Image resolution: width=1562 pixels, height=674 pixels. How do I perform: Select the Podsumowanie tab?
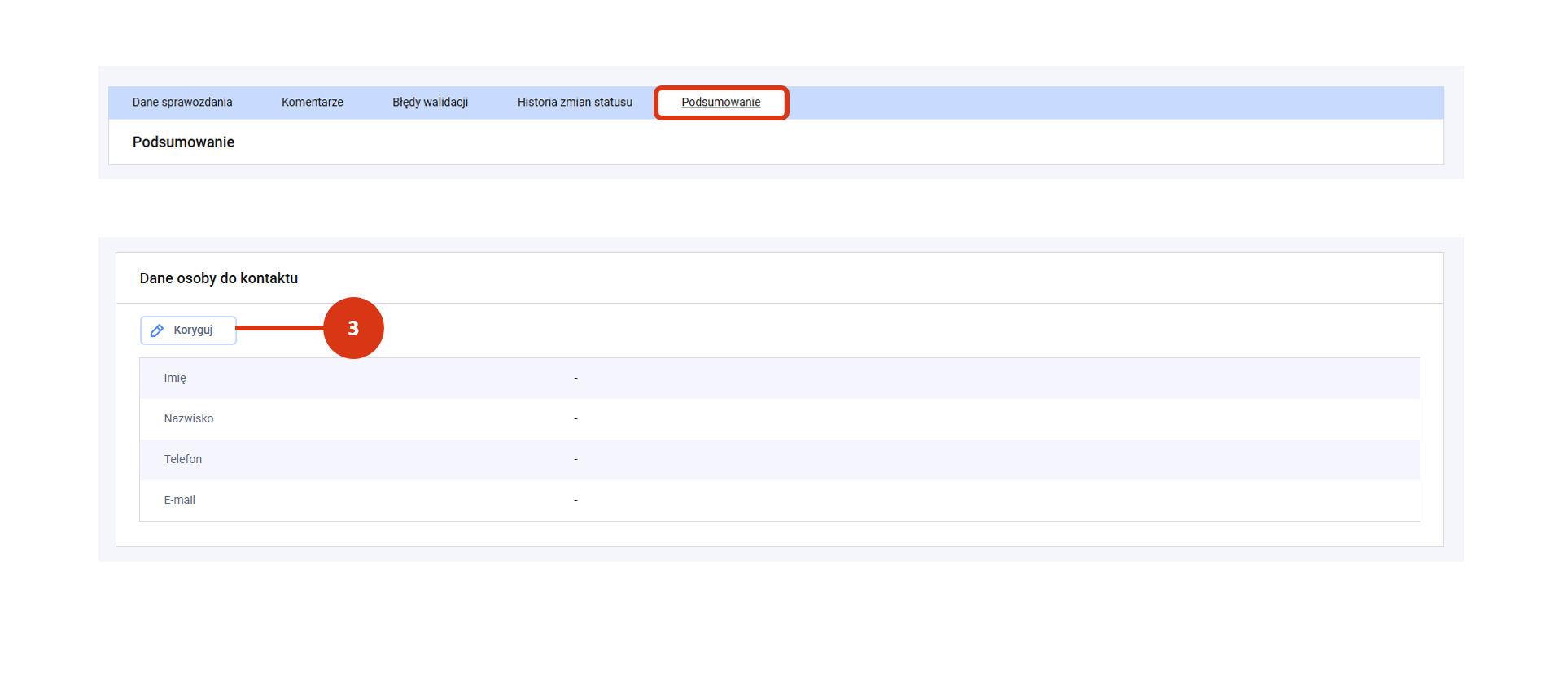(x=721, y=103)
